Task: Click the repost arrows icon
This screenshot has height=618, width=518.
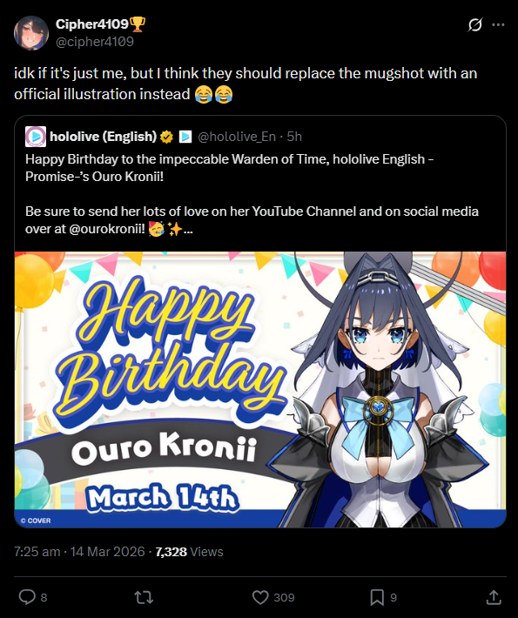Action: tap(144, 597)
